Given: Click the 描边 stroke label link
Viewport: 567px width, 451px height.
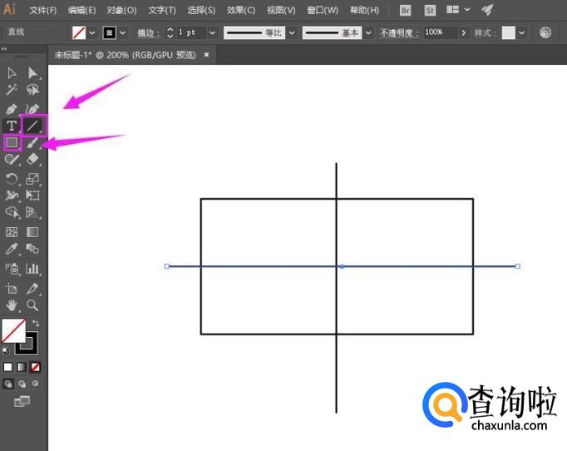Looking at the screenshot, I should 148,32.
